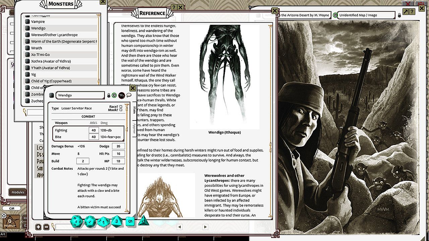
Task: Select Wendigo in the Monsters list
Action: tap(60, 28)
